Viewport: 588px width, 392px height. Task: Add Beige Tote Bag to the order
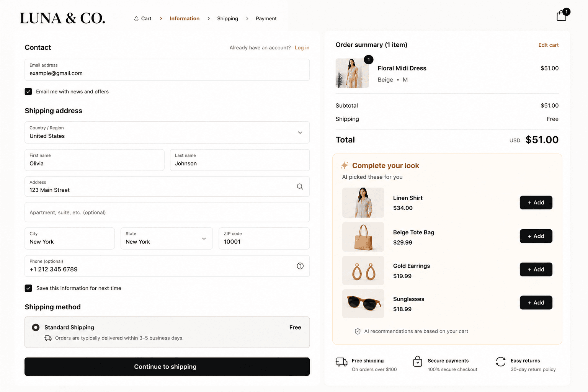click(x=536, y=236)
